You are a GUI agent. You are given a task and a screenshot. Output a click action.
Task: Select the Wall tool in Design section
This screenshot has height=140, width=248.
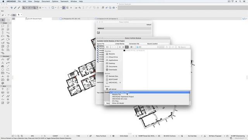click(3, 26)
